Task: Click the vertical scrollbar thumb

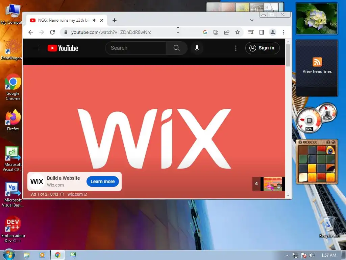Action: tap(288, 55)
